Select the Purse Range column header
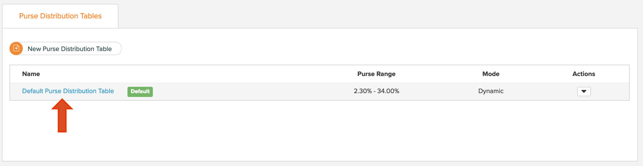643x166 pixels. pyautogui.click(x=376, y=74)
